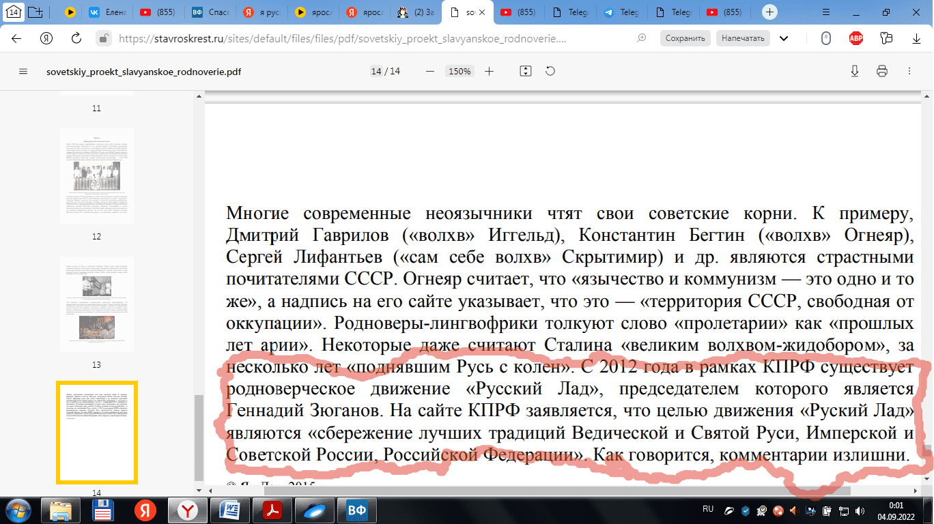Toggle the PDF sidebar menu icon

(x=23, y=72)
